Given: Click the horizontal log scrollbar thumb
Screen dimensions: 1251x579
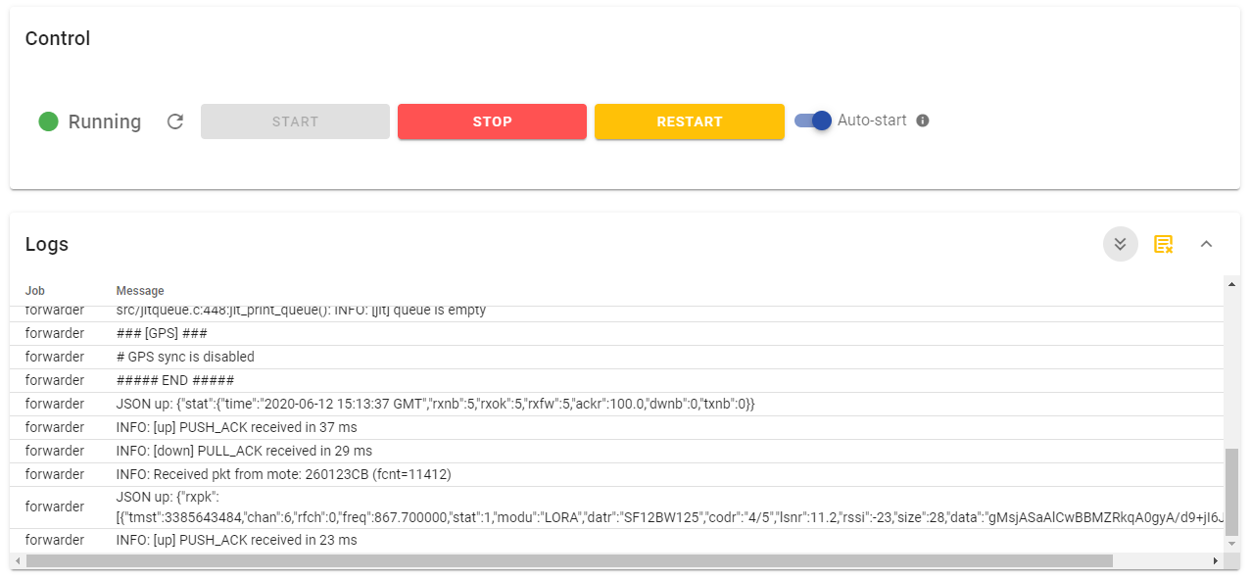Looking at the screenshot, I should pos(568,561).
